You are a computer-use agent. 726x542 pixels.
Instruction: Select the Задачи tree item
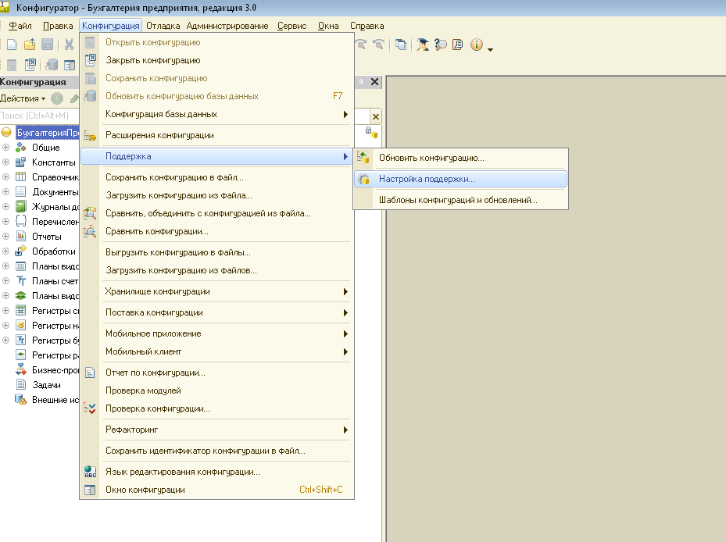coord(46,385)
